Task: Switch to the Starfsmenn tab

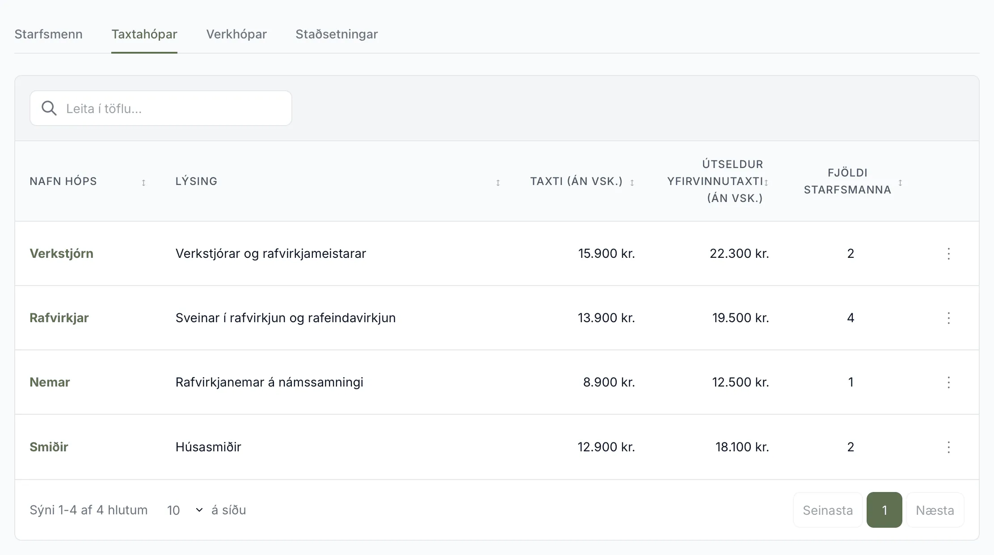Action: (x=48, y=34)
